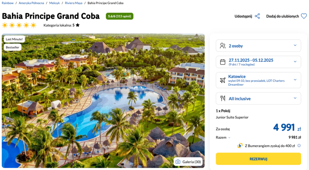Click the star icon after Kategoria lokalna
Image resolution: width=309 pixels, height=170 pixels.
[78, 25]
